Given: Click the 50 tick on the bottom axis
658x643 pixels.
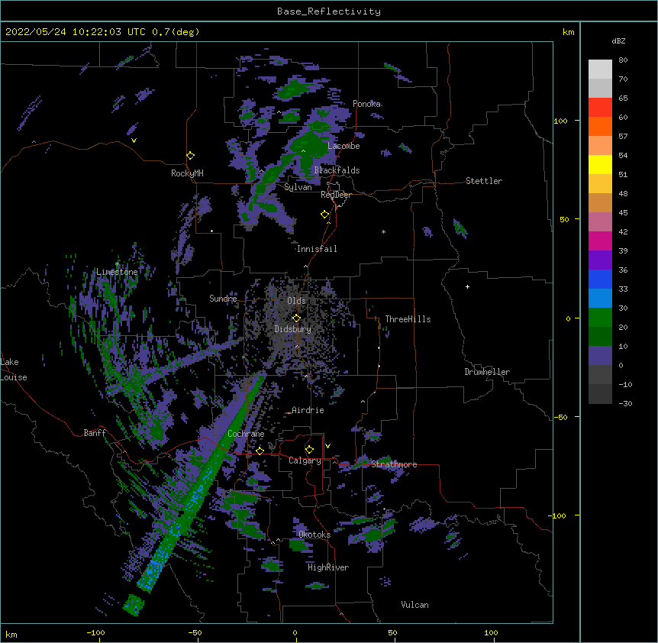Looking at the screenshot, I should [392, 633].
